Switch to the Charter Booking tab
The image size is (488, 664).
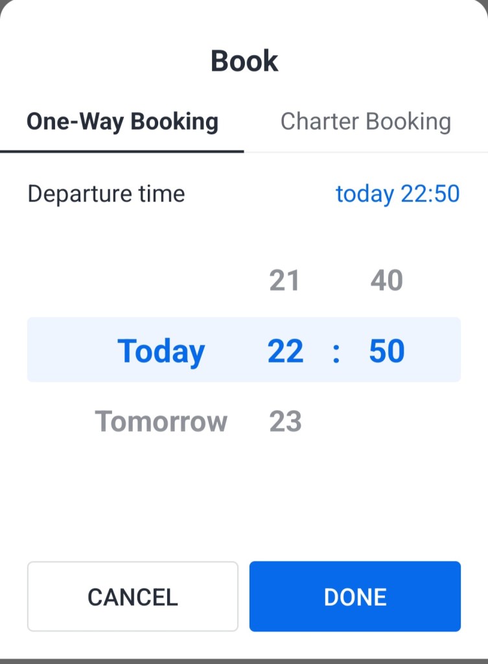(366, 122)
